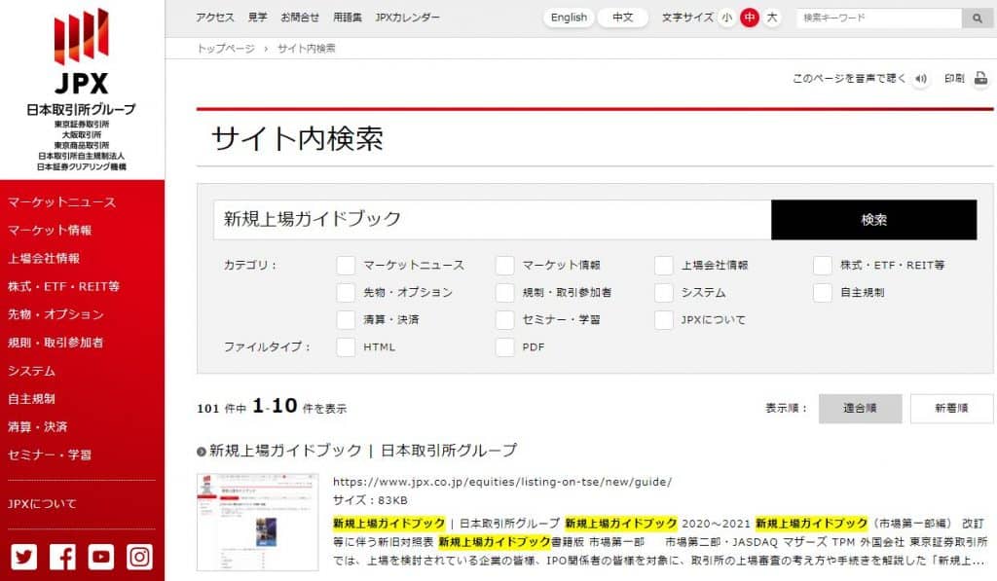The image size is (997, 581).
Task: Open the JPX Instagram icon
Action: click(139, 557)
